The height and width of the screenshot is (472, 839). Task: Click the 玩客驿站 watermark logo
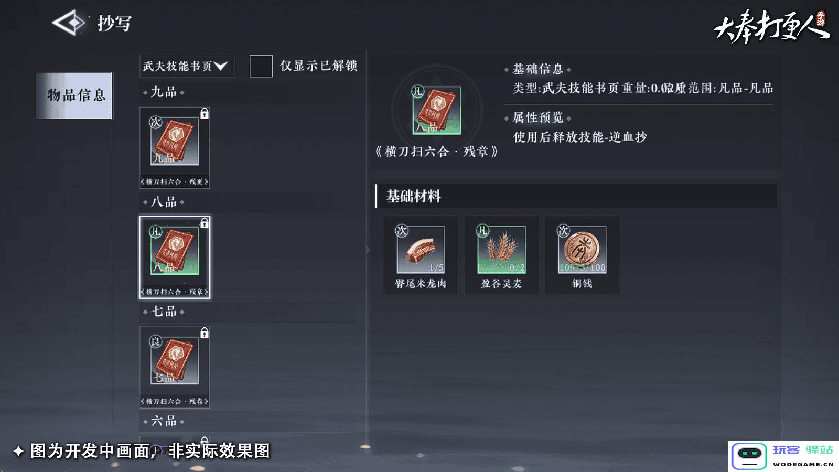[x=783, y=456]
